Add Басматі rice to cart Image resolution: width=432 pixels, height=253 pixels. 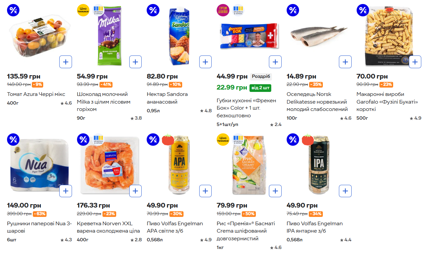(275, 191)
